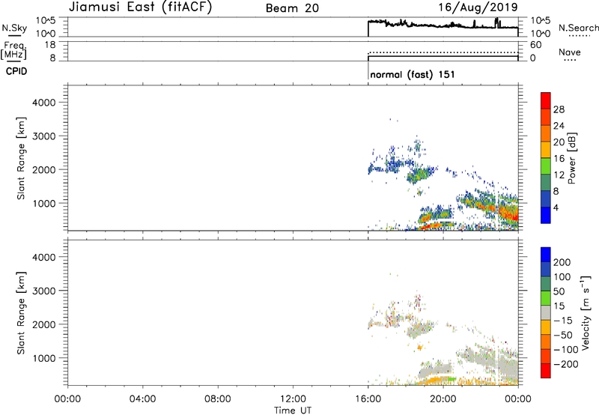Click the '08:00' time axis label

pyautogui.click(x=218, y=399)
